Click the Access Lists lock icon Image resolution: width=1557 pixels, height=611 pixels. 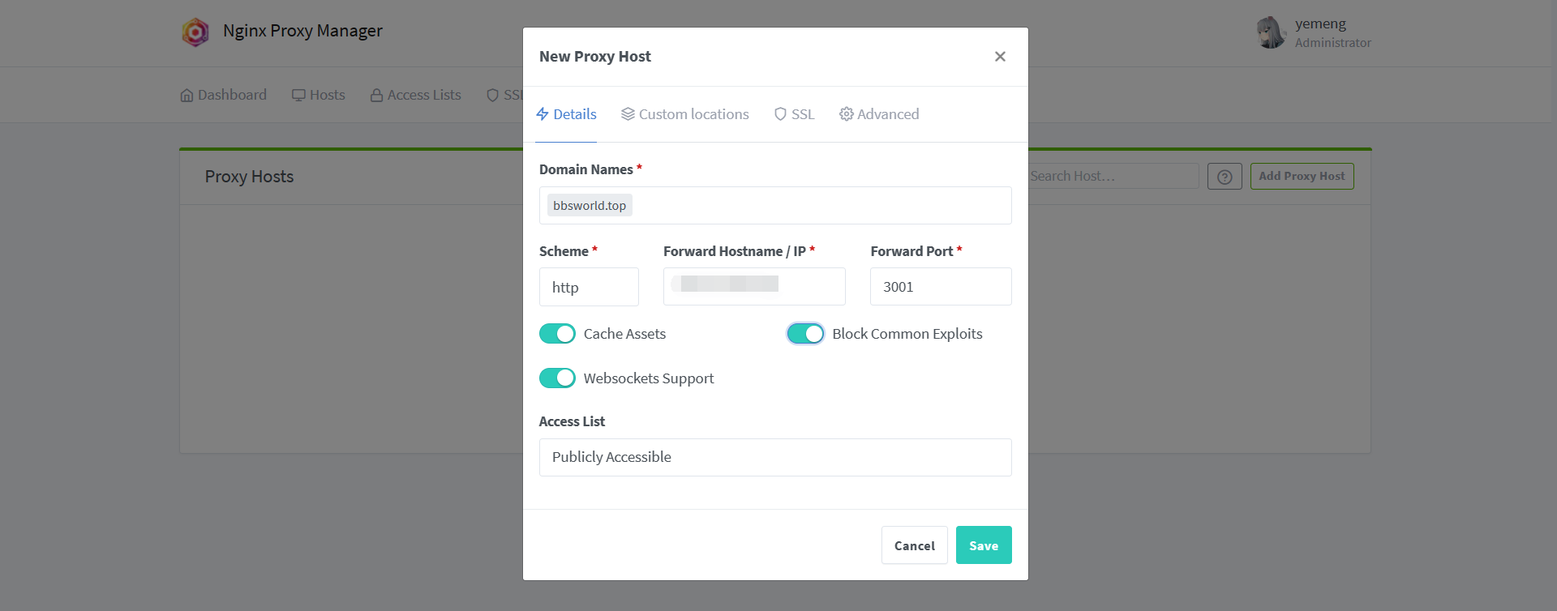376,96
